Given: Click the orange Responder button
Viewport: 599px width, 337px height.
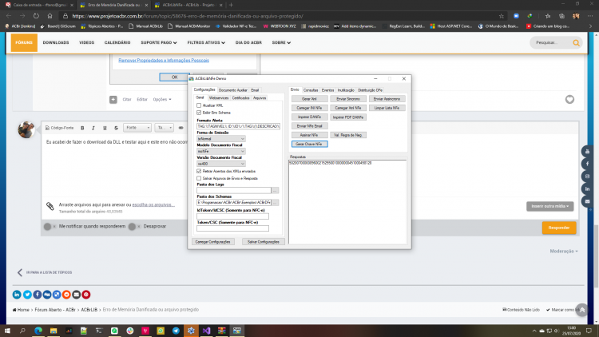Looking at the screenshot, I should click(x=559, y=228).
